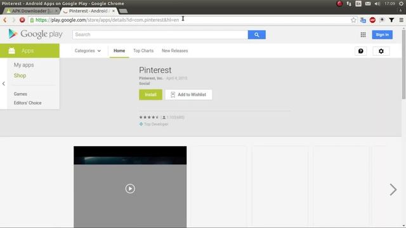Go to Top Charts
The image size is (406, 228).
[x=143, y=51]
